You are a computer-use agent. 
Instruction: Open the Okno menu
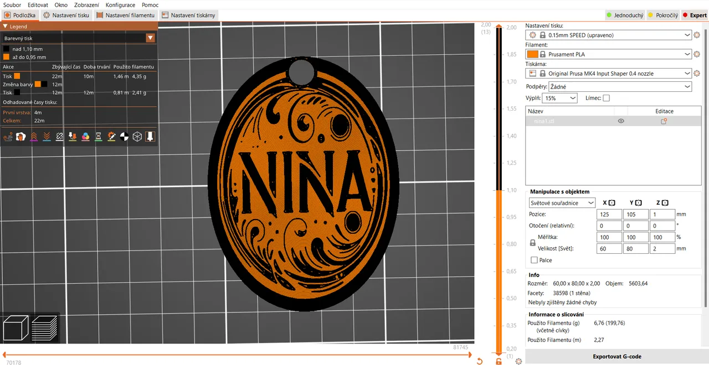click(x=61, y=5)
